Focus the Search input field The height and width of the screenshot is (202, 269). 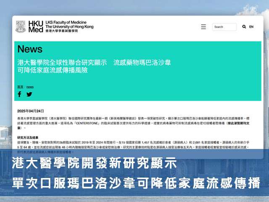coord(224,27)
